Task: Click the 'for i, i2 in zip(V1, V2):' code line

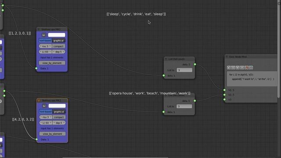Action: pos(241,75)
